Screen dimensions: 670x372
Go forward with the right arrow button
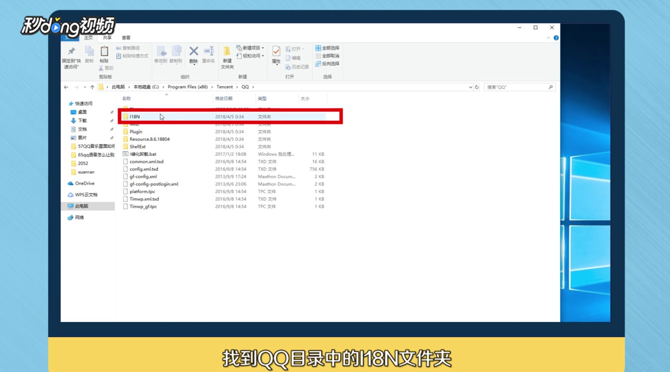point(76,87)
